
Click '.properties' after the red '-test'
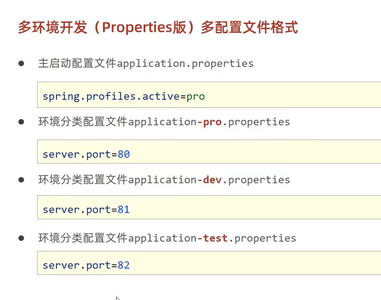pyautogui.click(x=263, y=238)
